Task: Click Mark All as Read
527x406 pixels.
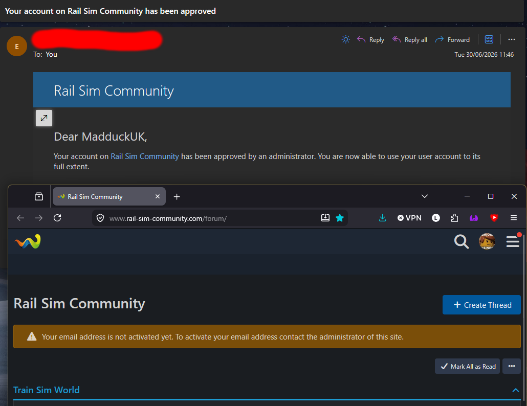Action: [468, 367]
